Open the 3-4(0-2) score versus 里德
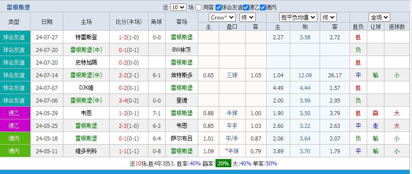Image resolution: width=412 pixels, height=174 pixels. click(x=129, y=100)
